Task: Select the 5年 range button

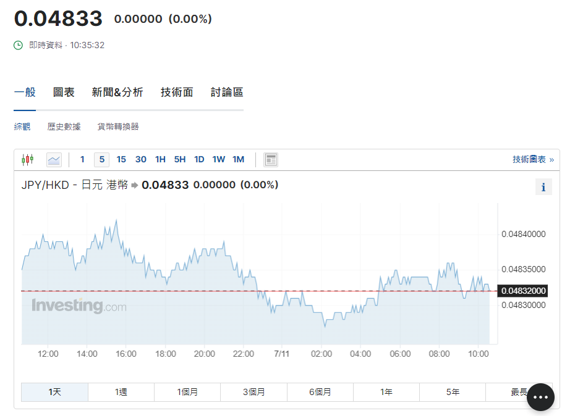Action: pyautogui.click(x=453, y=391)
